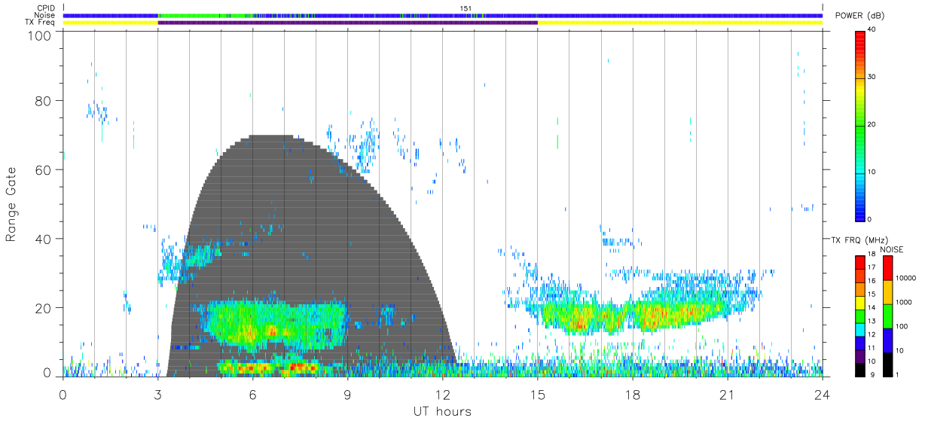The width and height of the screenshot is (925, 427).
Task: Click the 'NOISE' legend title
Action: pyautogui.click(x=892, y=249)
